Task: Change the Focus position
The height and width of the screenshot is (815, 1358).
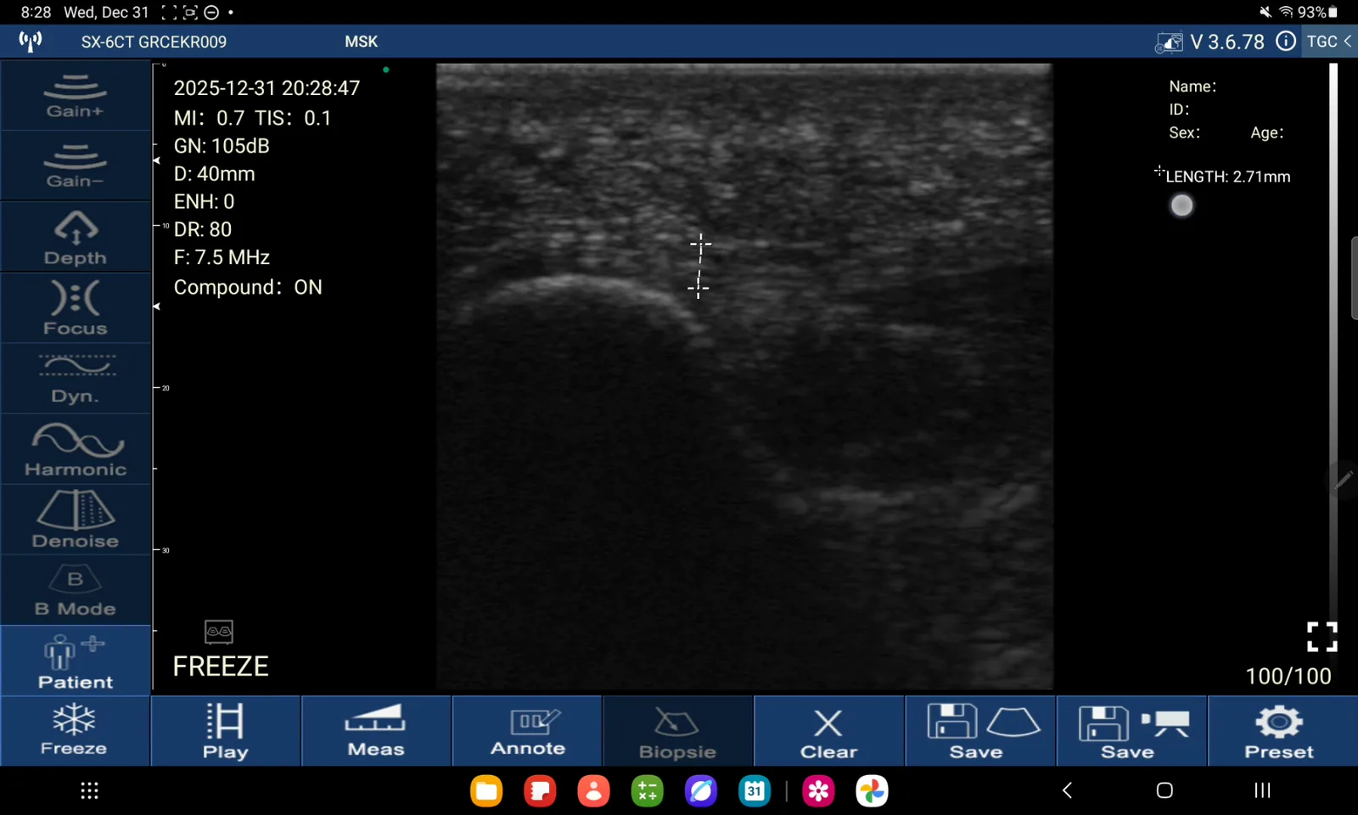Action: 76,307
